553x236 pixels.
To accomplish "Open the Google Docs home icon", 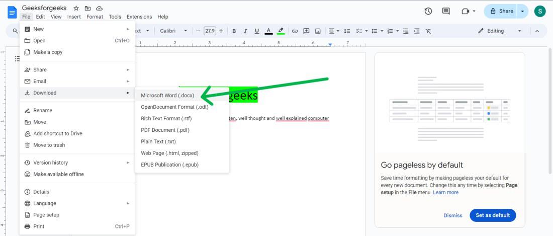I will pos(13,13).
